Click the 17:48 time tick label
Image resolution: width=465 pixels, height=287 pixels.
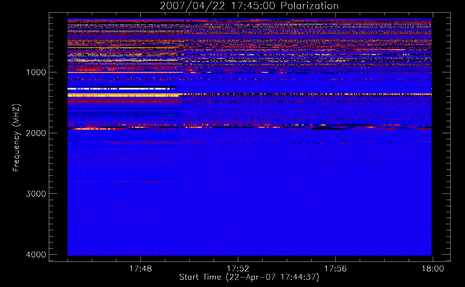141,269
